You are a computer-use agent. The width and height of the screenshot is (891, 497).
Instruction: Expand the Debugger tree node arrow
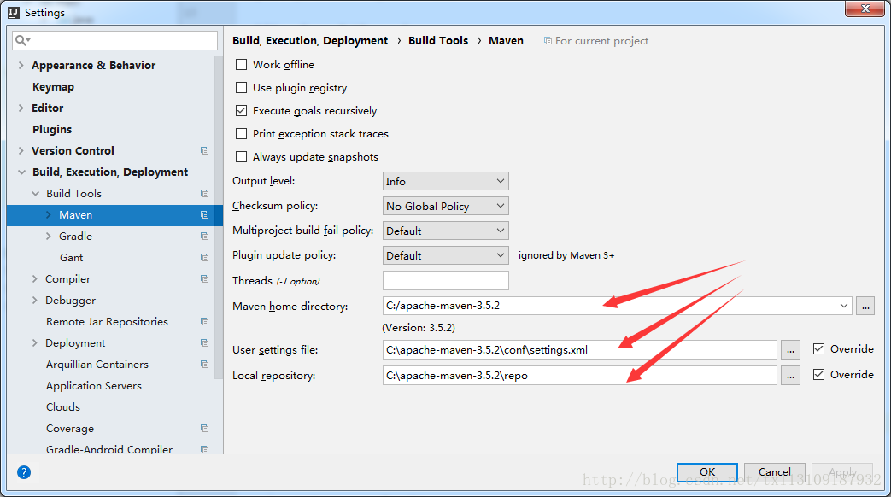coord(35,300)
